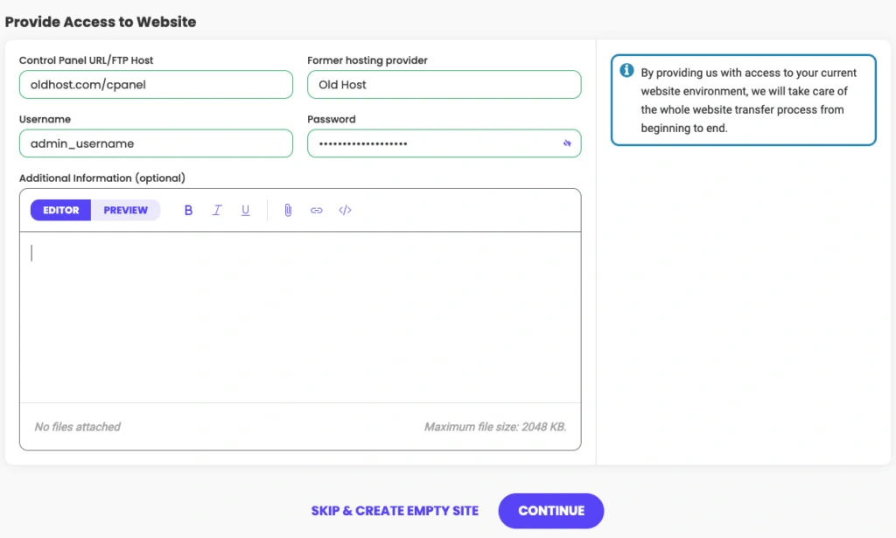Switch to the Preview tab
896x538 pixels.
(126, 210)
